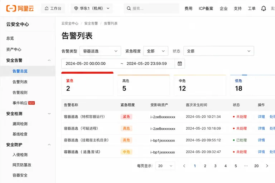This screenshot has height=183, width=275.
Task: Select the 低危 count card
Action: 252,85
